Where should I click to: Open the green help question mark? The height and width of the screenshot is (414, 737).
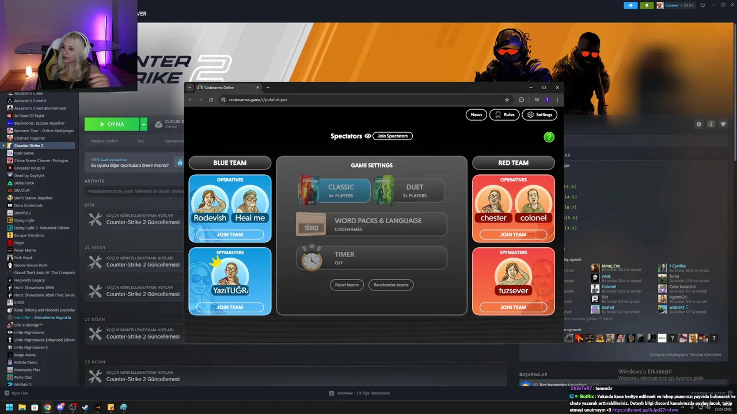(549, 137)
